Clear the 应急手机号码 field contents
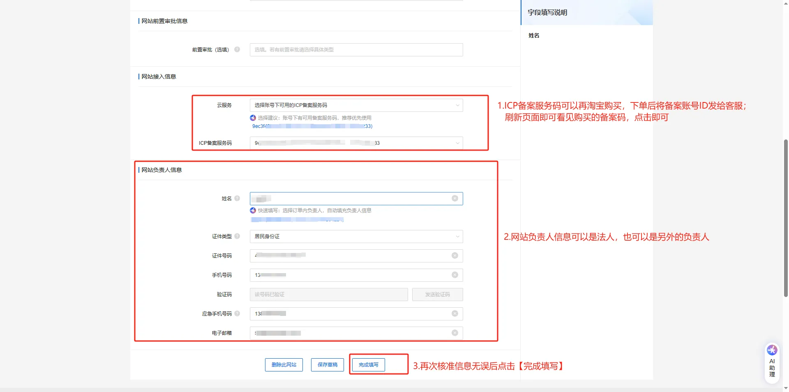The height and width of the screenshot is (392, 789). (x=454, y=313)
